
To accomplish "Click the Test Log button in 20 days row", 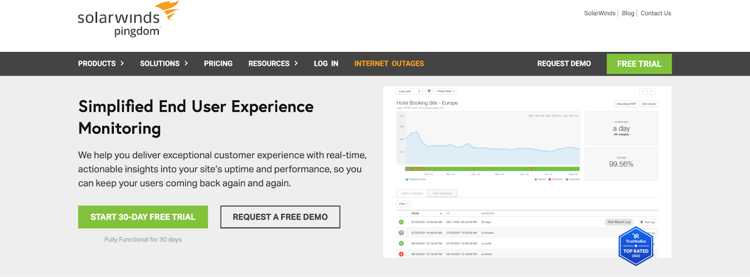I will (647, 222).
